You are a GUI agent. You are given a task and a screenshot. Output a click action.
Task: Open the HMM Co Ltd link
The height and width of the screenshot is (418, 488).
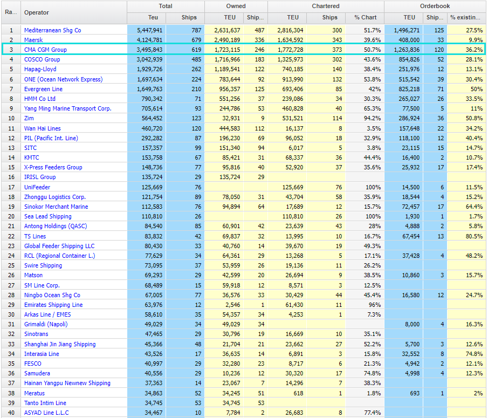tap(40, 99)
